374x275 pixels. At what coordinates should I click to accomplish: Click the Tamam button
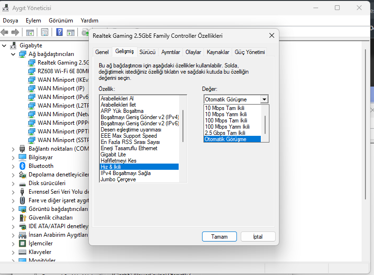tap(219, 237)
